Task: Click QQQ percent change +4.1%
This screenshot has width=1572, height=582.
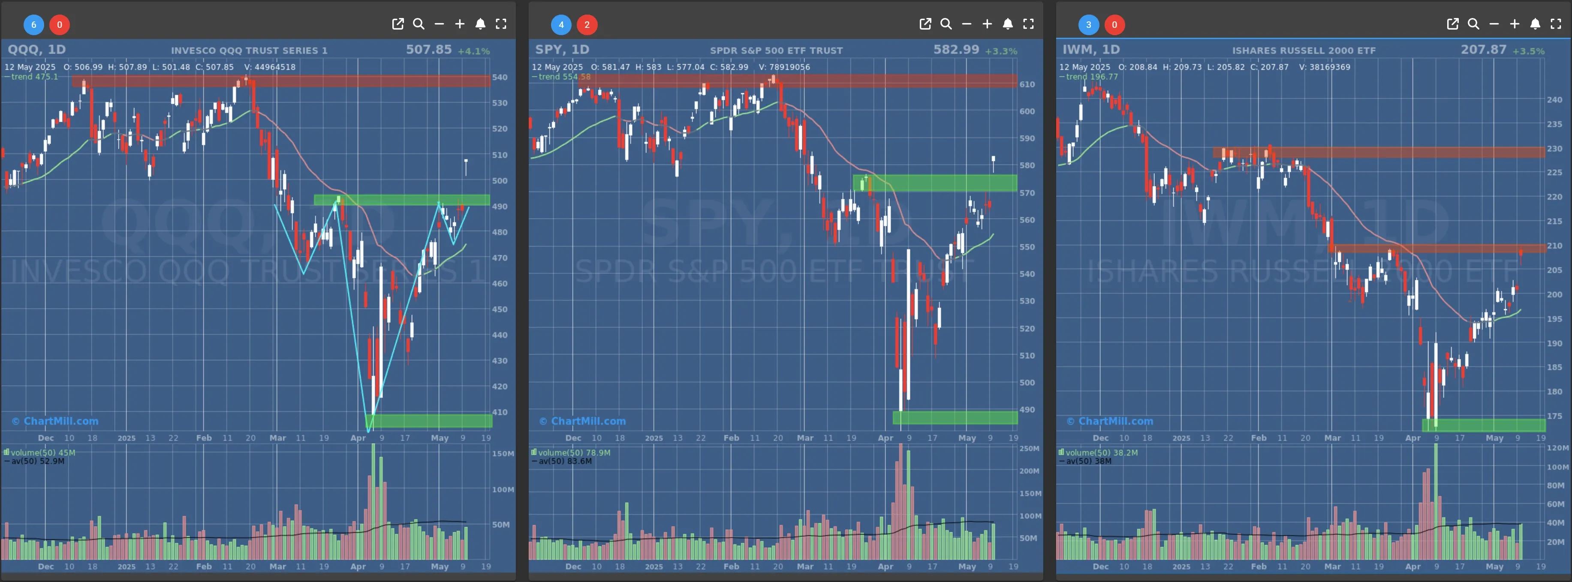Action: [473, 51]
